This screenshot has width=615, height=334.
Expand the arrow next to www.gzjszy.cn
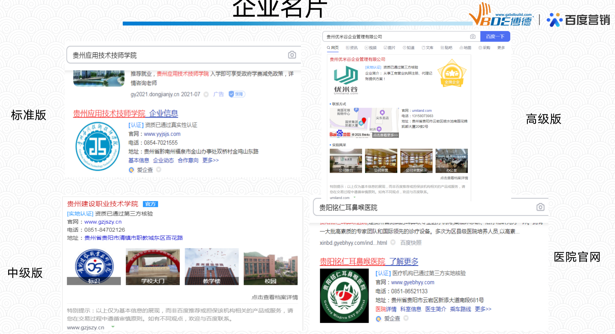coord(113,327)
